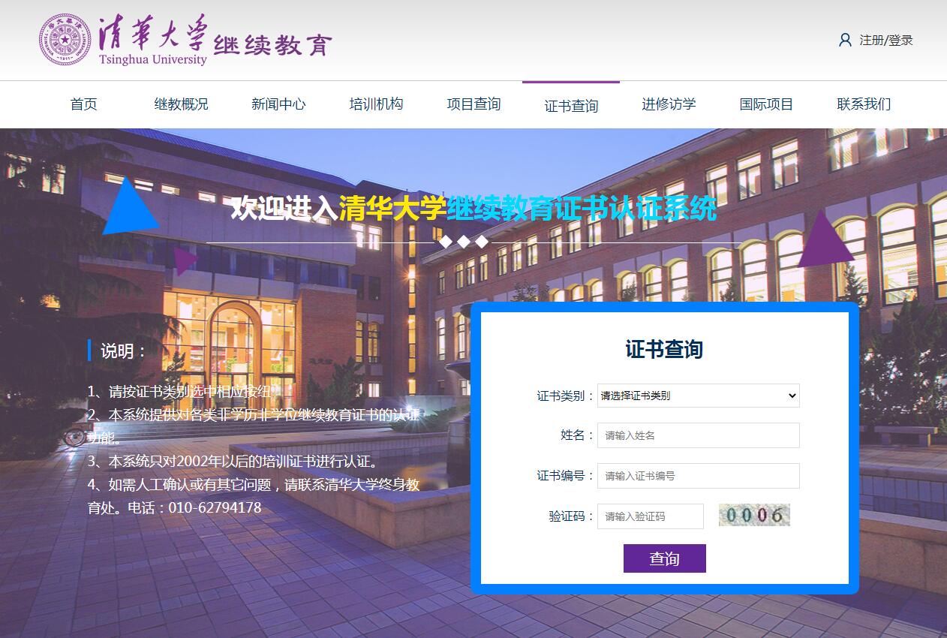Image resolution: width=947 pixels, height=638 pixels.
Task: Click the 请输入证书编号 input field
Action: point(699,476)
